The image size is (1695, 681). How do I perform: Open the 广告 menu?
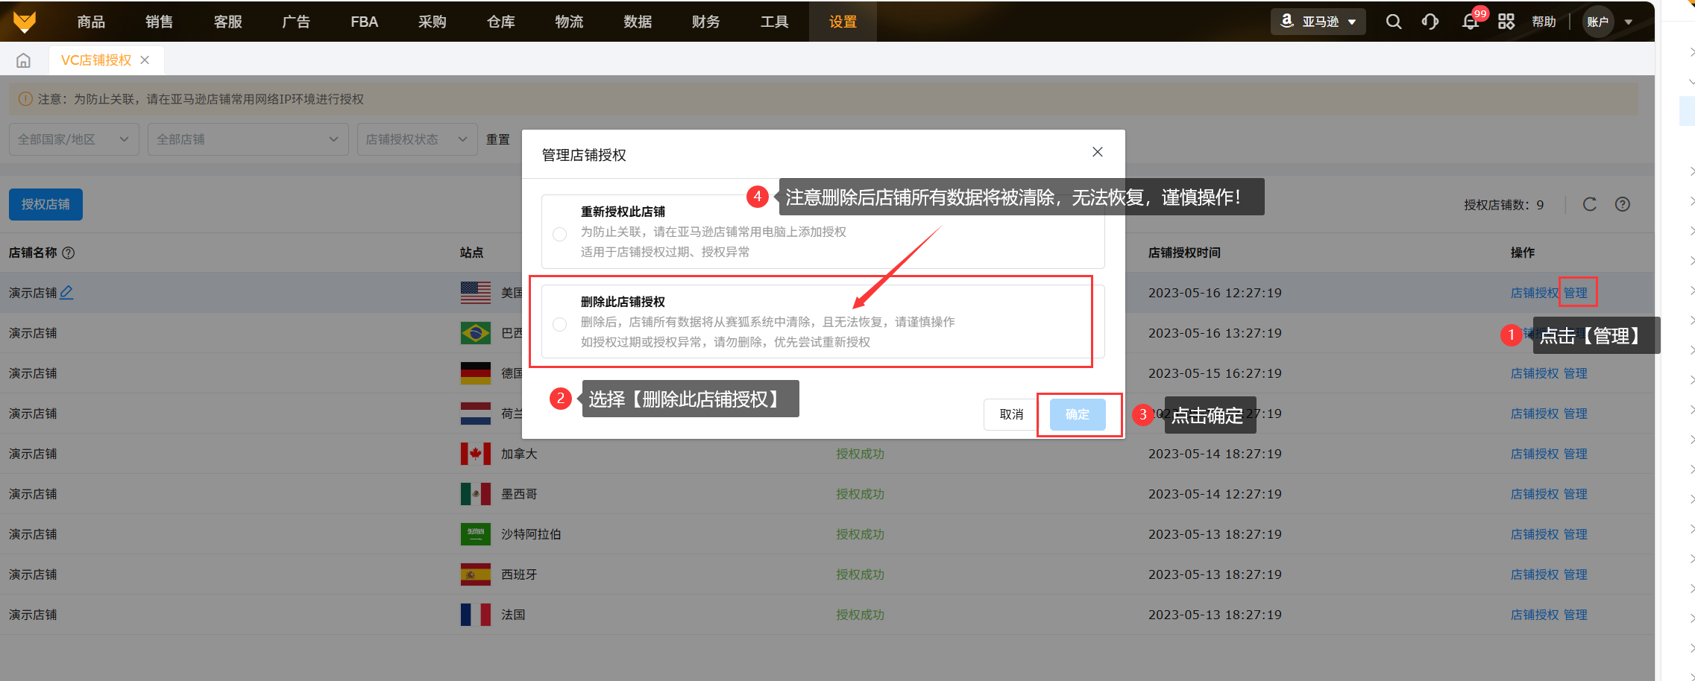click(x=296, y=22)
